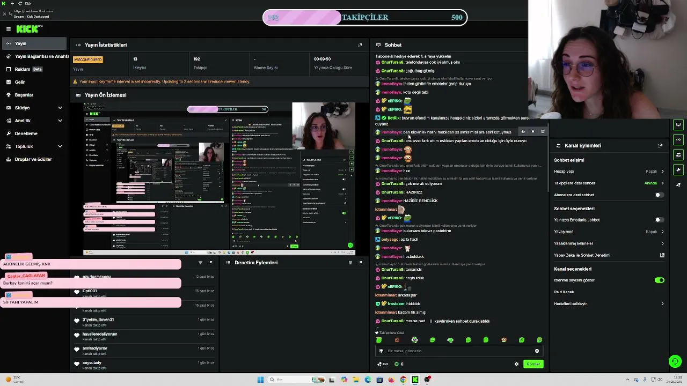Screen dimensions: 687x386
Task: Open Yasaklanmış kelimeler settings
Action: pos(609,243)
